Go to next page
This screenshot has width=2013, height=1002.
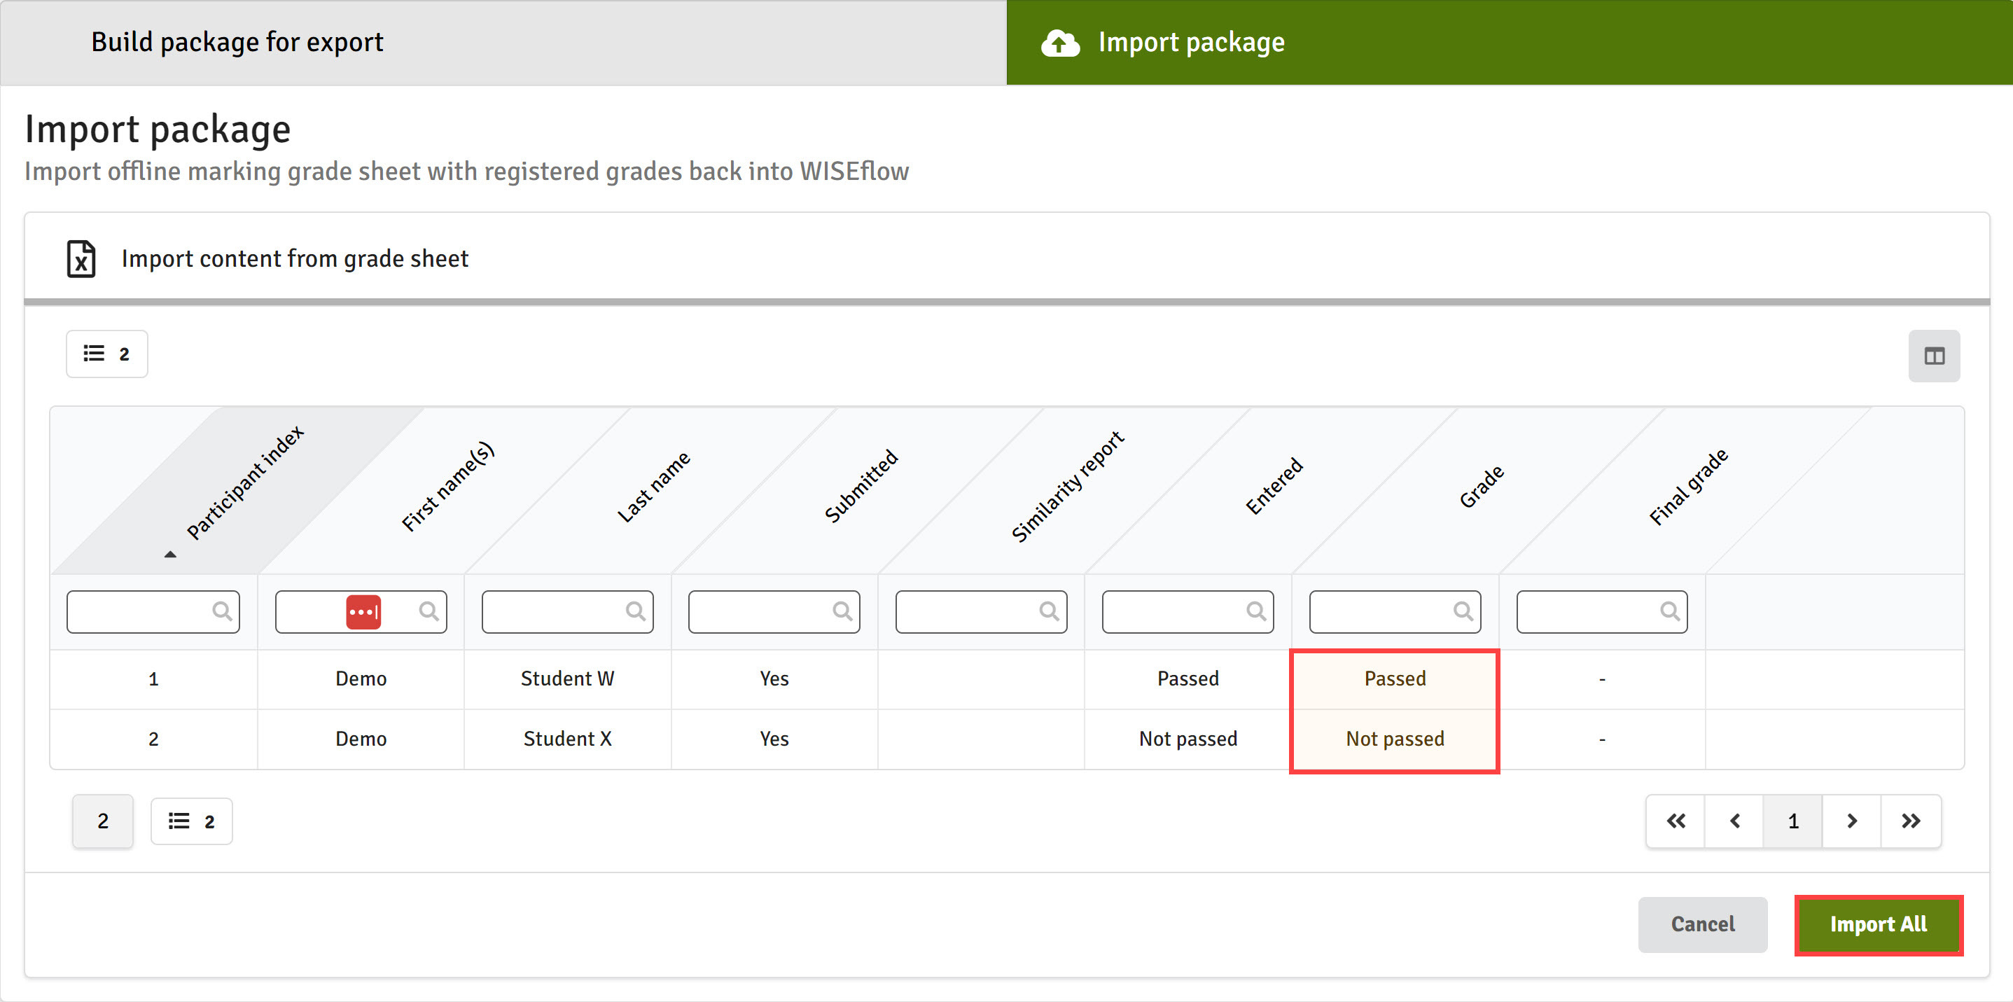[1851, 821]
